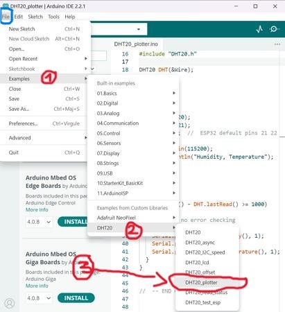Open the board selector dropdown
285x312 pixels.
[x=119, y=29]
